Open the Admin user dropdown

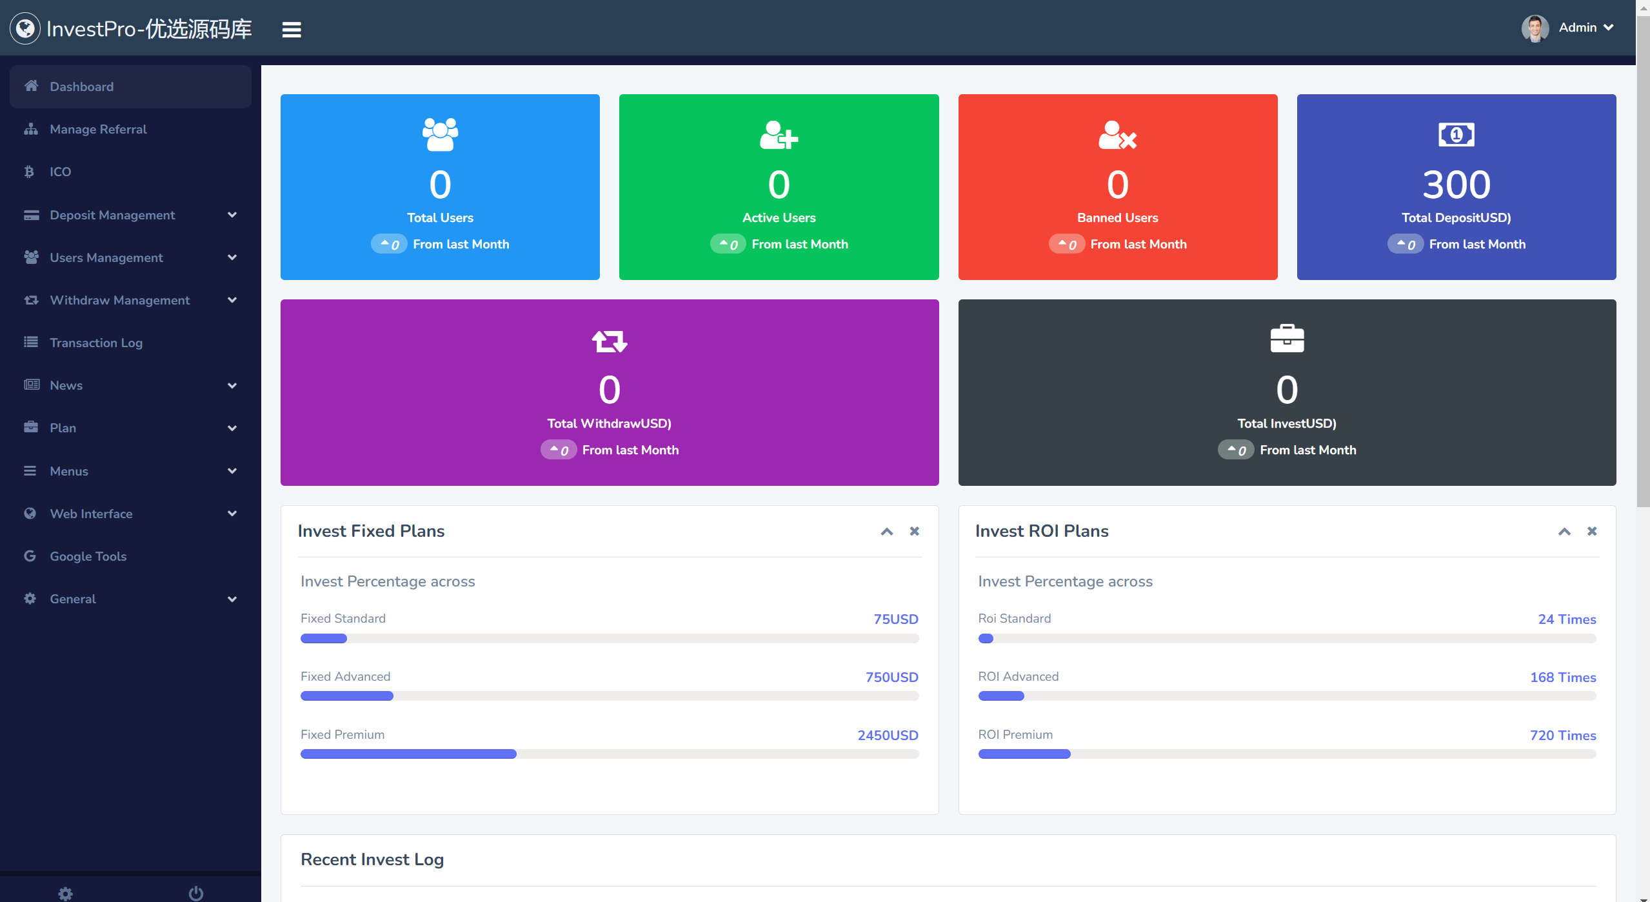pos(1577,28)
